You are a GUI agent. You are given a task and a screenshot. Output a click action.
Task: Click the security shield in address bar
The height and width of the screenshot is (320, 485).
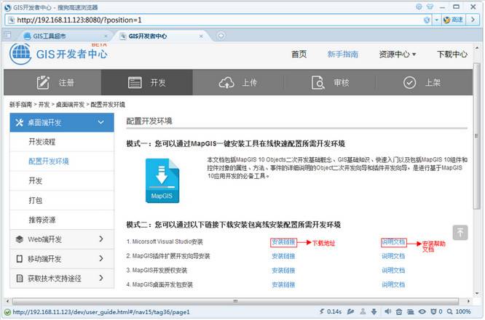(427, 20)
